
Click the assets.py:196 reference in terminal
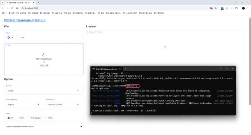[x=225, y=91]
